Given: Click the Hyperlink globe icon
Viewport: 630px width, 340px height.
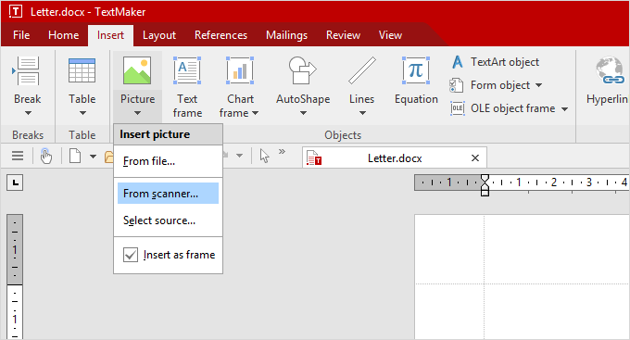Looking at the screenshot, I should 610,70.
